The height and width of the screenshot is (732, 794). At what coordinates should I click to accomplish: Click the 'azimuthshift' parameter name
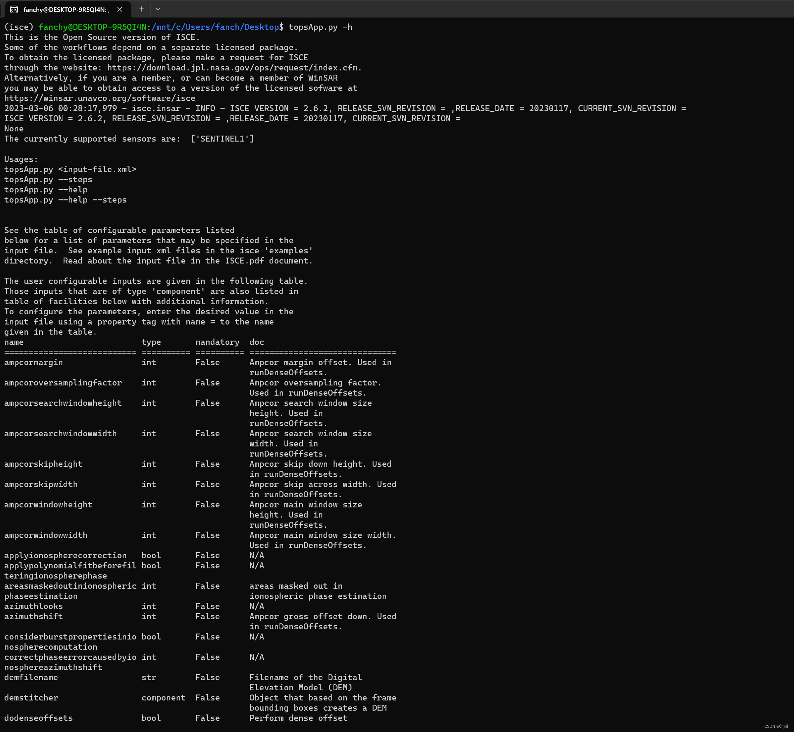(x=34, y=616)
